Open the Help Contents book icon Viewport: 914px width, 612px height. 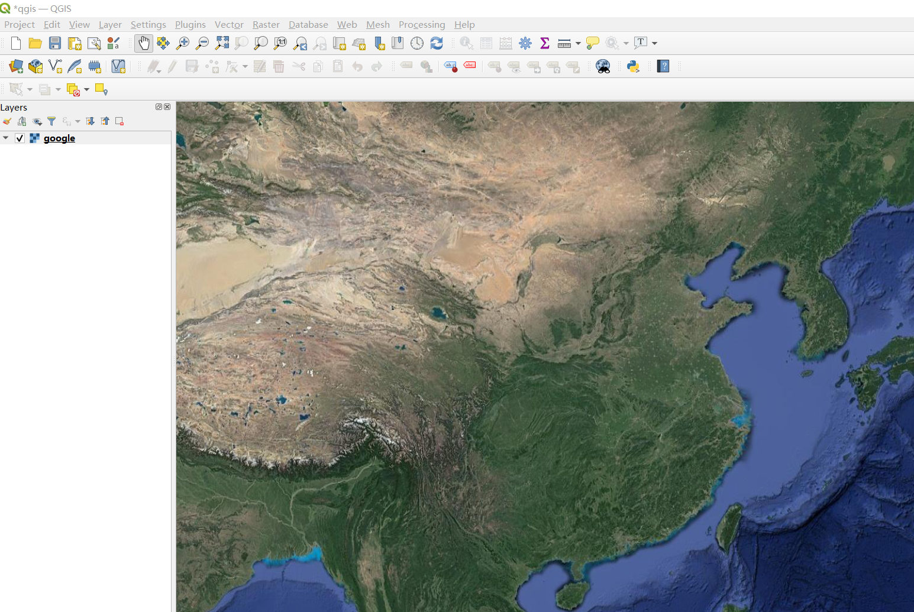pos(663,66)
